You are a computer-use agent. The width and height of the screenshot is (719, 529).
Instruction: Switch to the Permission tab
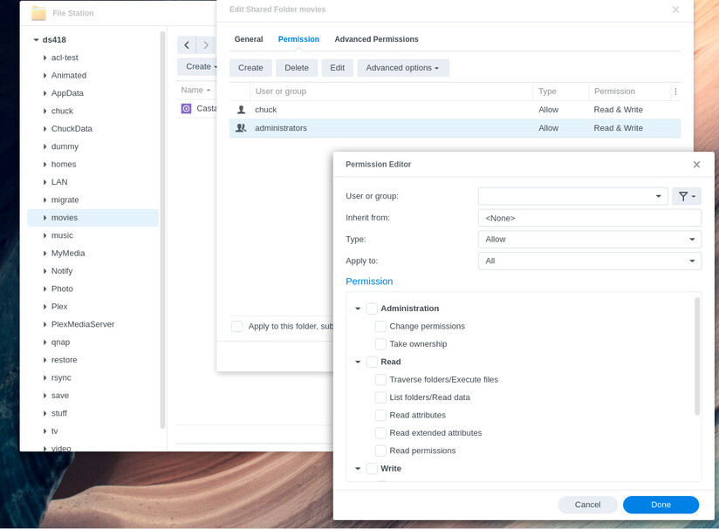pyautogui.click(x=298, y=39)
